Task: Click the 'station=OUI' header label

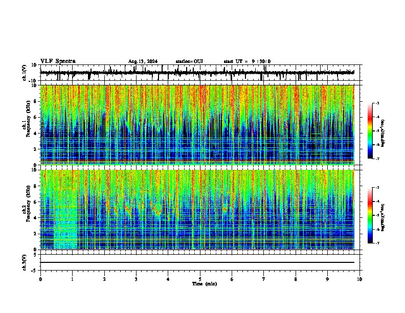Action: click(x=189, y=61)
